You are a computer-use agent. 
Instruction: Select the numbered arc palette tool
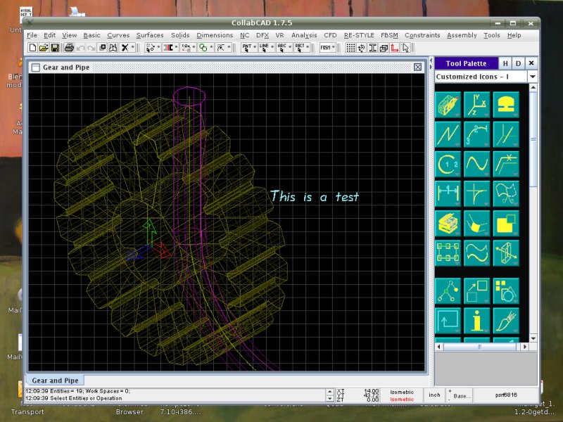[448, 163]
